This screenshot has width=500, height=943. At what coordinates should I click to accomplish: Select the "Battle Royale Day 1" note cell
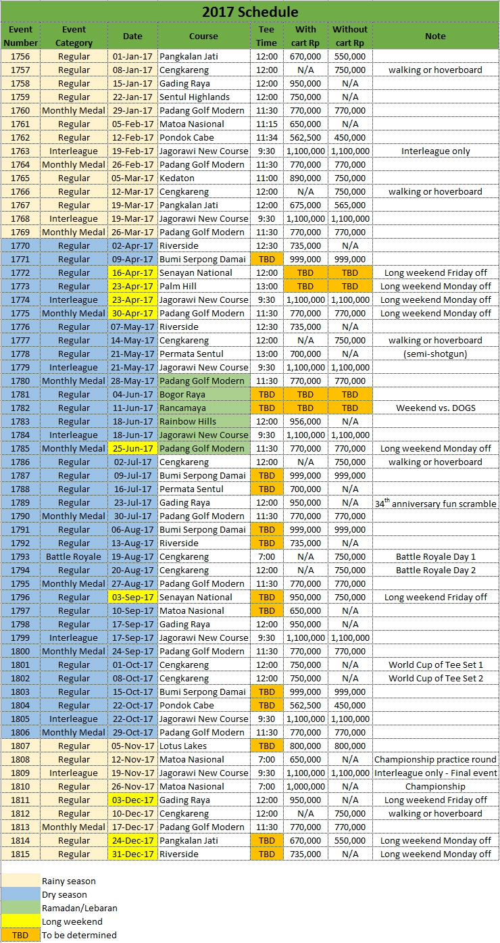(x=435, y=556)
